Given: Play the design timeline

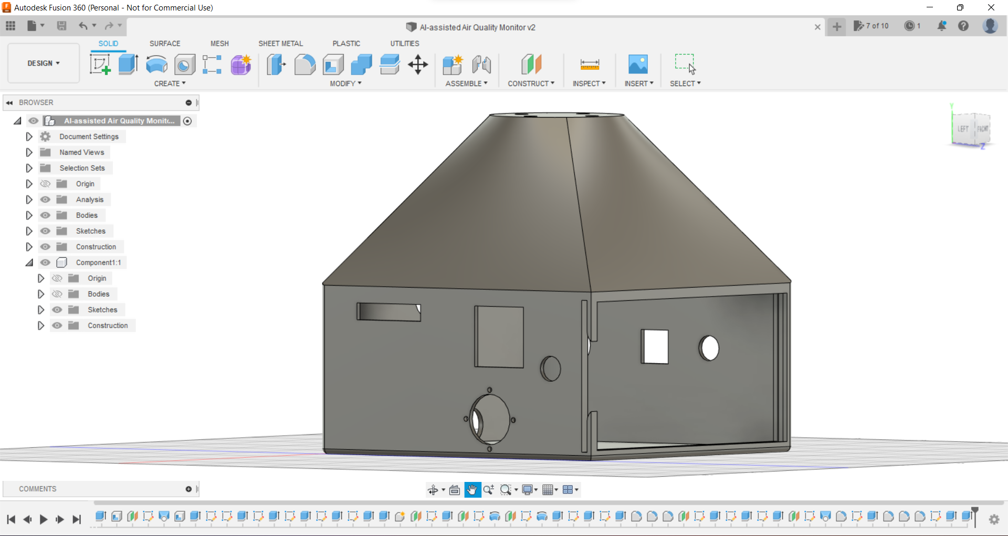Looking at the screenshot, I should click(44, 519).
